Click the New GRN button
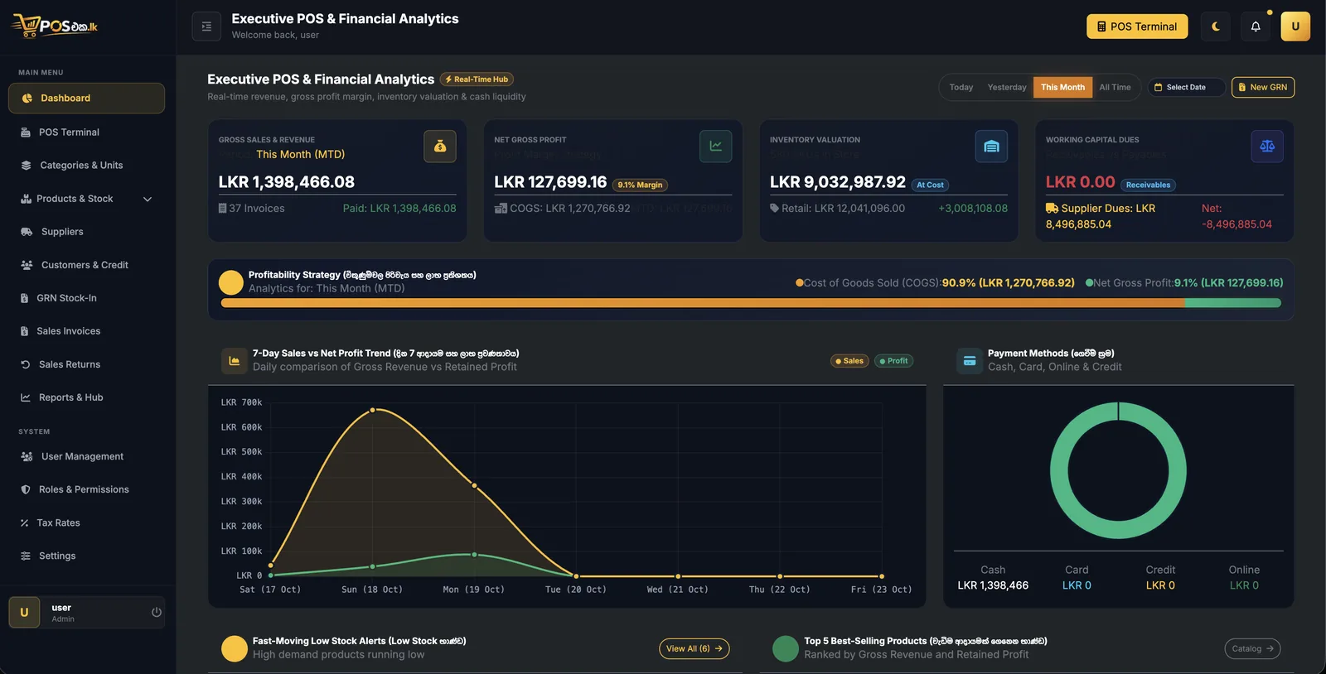This screenshot has height=674, width=1326. pos(1263,87)
